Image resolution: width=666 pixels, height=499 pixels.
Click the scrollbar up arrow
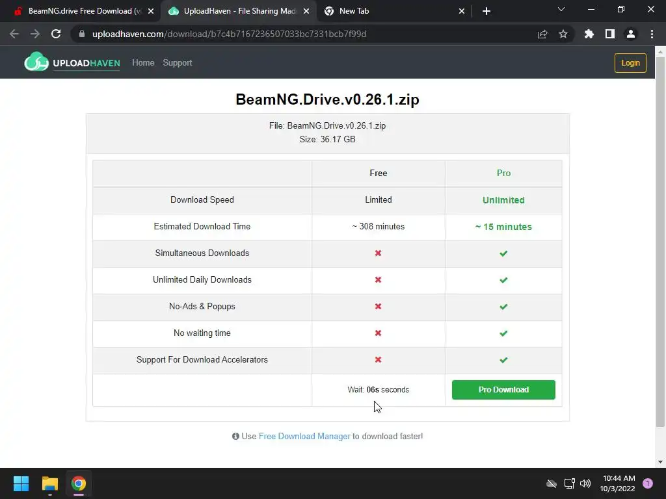click(660, 51)
